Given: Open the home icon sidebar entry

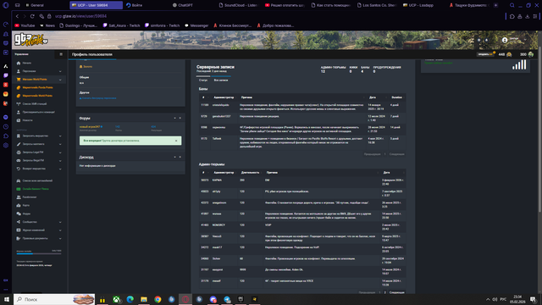Looking at the screenshot, I should pos(19,63).
